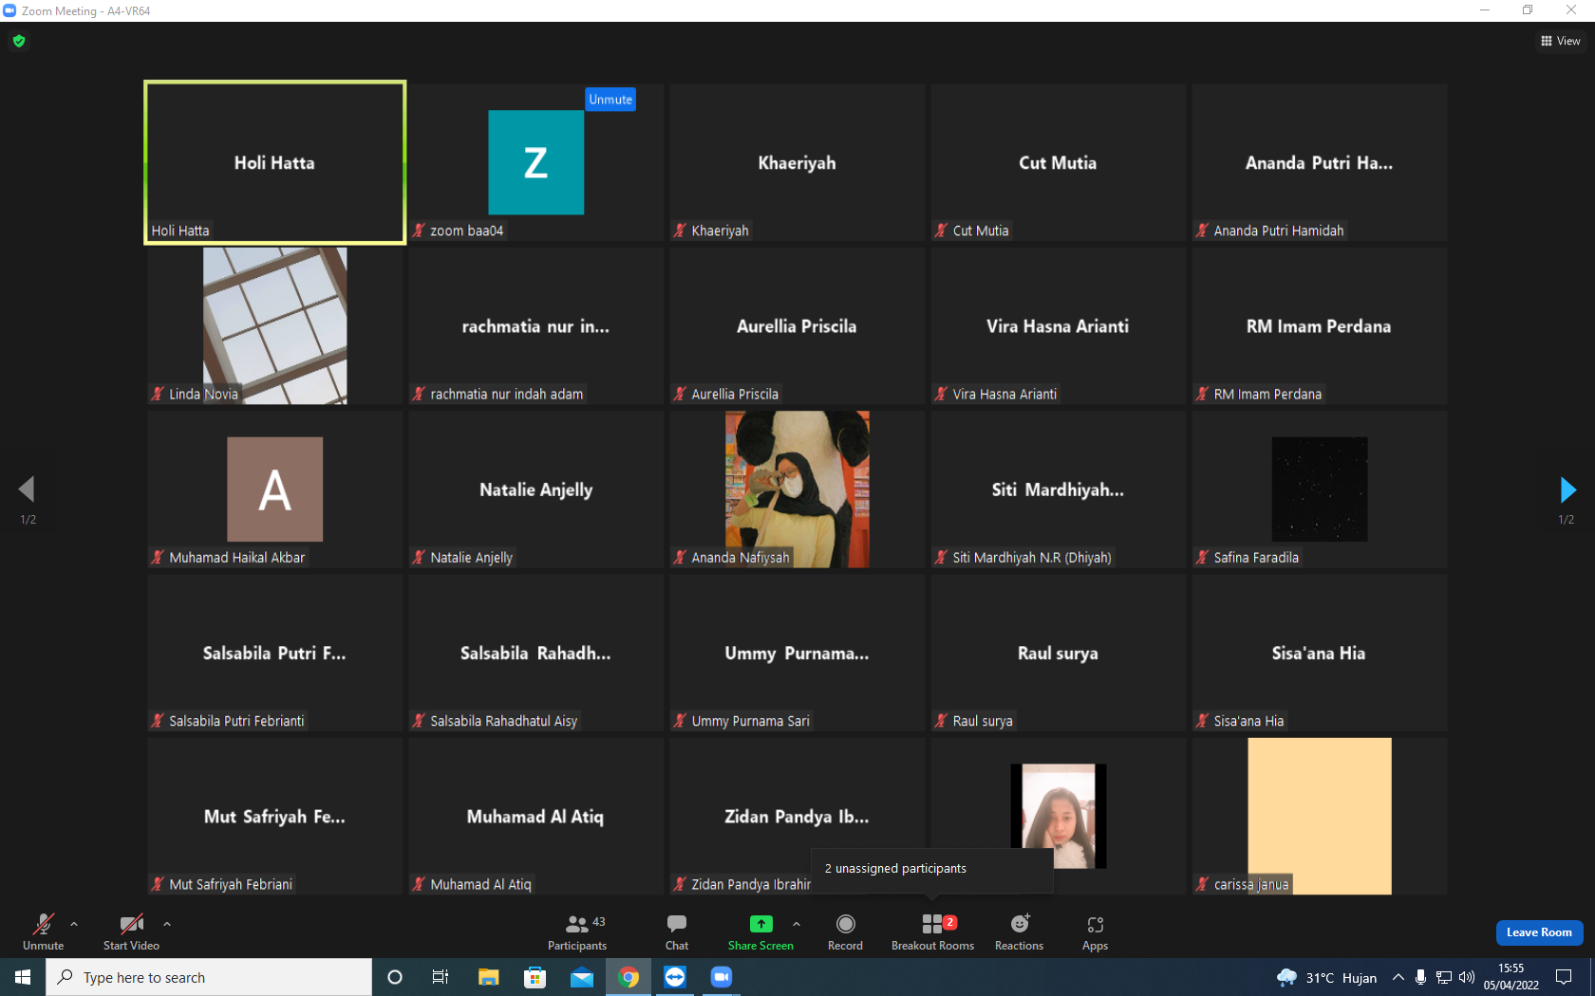The width and height of the screenshot is (1595, 996).
Task: Expand share options arrow beside Share Screen
Action: coord(797,923)
